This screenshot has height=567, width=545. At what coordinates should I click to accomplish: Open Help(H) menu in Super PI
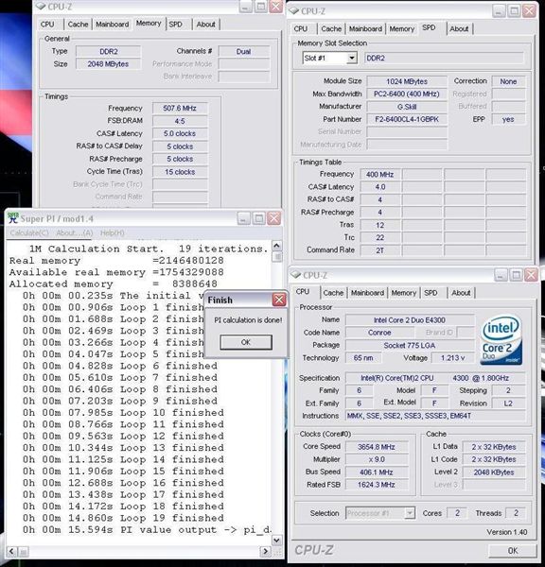click(113, 232)
